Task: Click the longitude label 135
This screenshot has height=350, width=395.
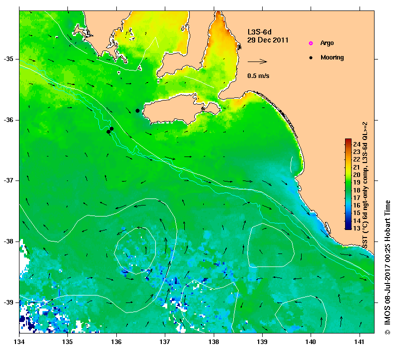Action: click(x=68, y=342)
